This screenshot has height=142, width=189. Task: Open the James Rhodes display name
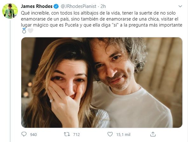(x=37, y=6)
